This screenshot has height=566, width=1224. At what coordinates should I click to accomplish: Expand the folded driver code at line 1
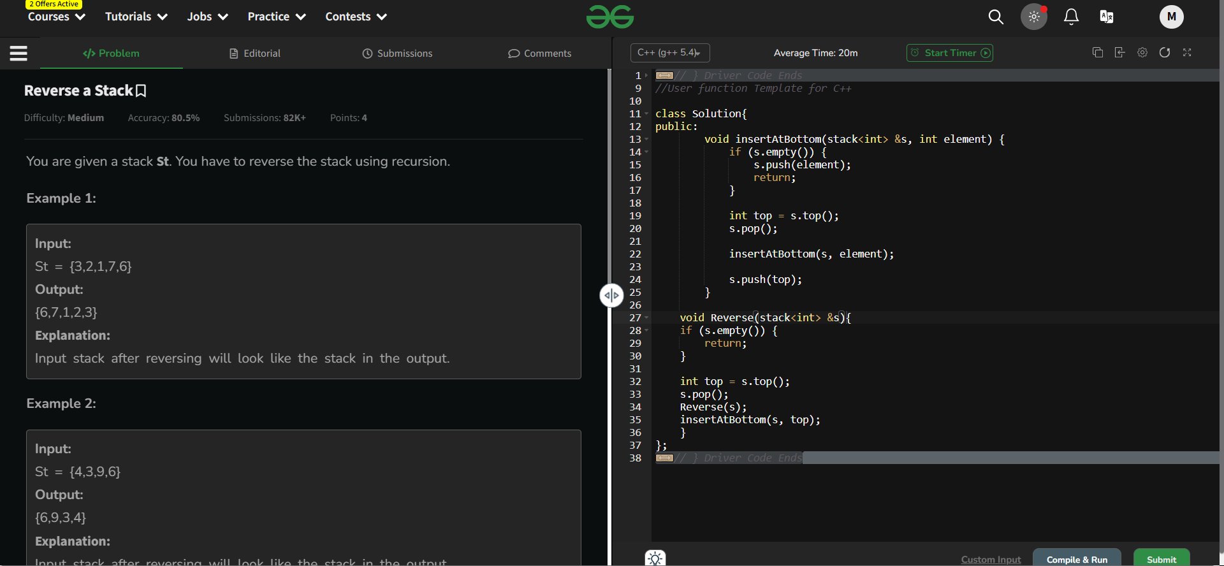pyautogui.click(x=646, y=75)
